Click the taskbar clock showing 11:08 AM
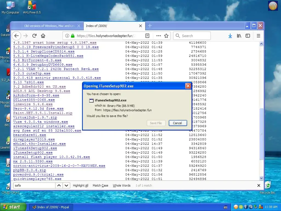 click(x=271, y=207)
